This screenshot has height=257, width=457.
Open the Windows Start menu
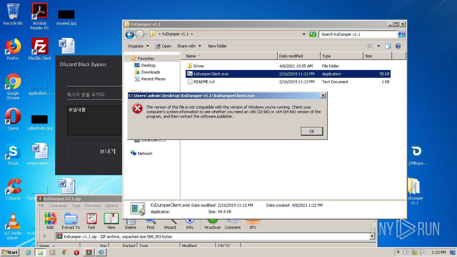(x=10, y=252)
